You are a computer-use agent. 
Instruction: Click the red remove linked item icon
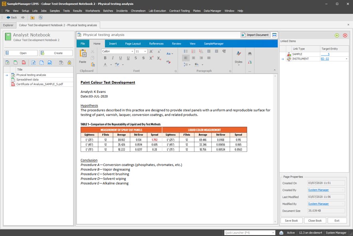[x=345, y=36]
